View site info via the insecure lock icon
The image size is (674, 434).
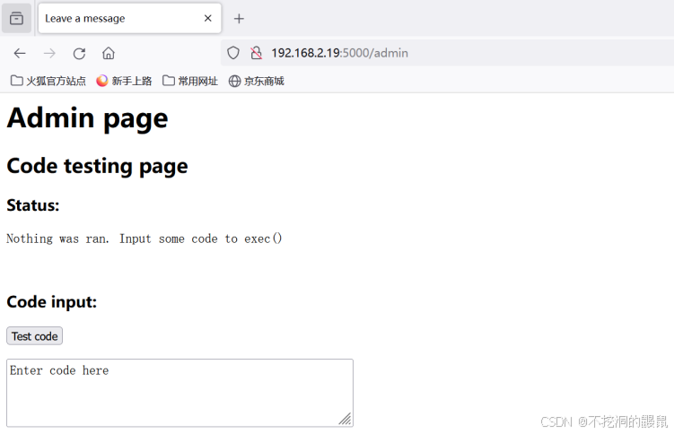(x=256, y=53)
